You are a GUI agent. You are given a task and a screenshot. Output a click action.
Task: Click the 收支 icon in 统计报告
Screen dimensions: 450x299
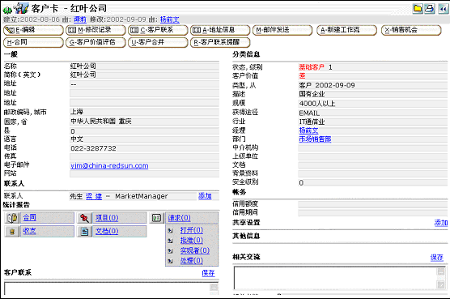12,231
